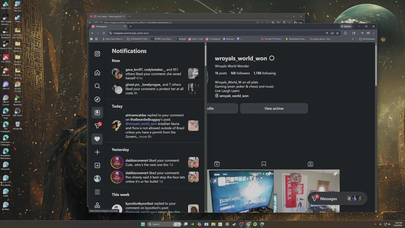Open Spotify from the taskbar
405x228 pixels.
pos(255,224)
